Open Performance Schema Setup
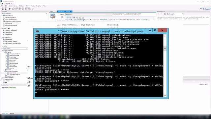Viewport: 211px width, 119px height. 13,43
